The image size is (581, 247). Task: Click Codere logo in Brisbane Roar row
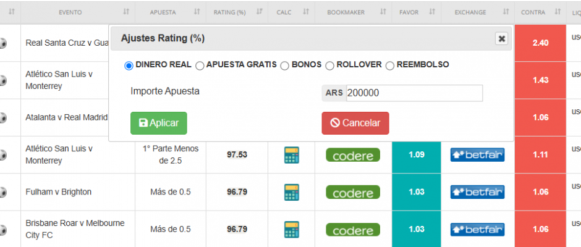pyautogui.click(x=353, y=229)
